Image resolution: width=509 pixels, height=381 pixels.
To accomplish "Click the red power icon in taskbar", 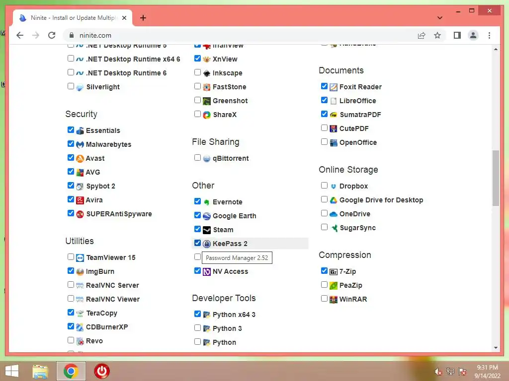I will [x=102, y=371].
